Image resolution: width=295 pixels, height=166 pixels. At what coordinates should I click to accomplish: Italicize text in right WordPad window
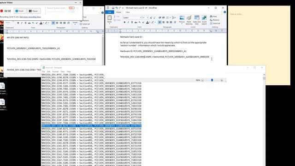[x=128, y=23]
